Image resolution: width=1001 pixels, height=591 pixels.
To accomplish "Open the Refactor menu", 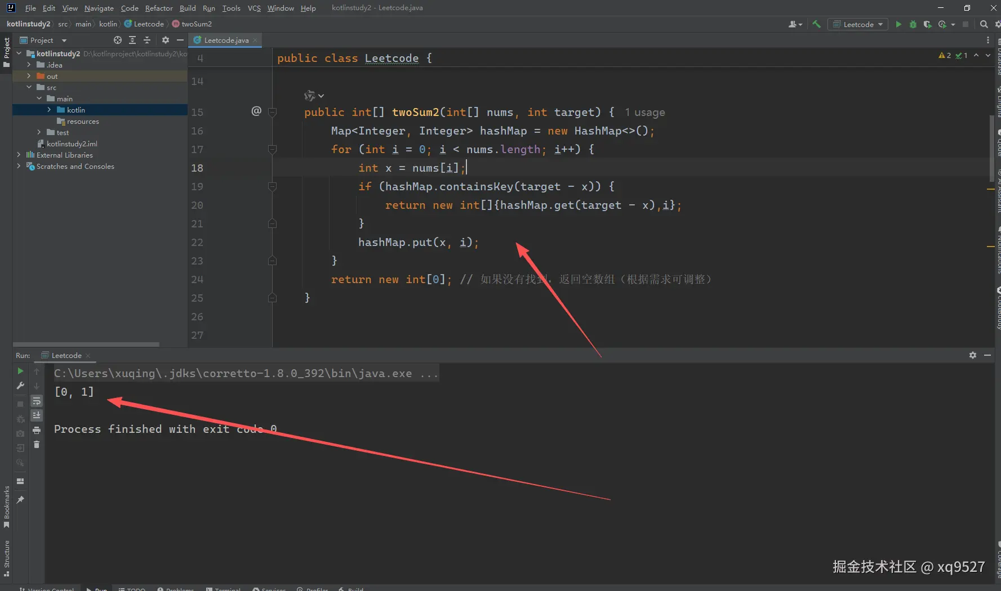I will 159,8.
